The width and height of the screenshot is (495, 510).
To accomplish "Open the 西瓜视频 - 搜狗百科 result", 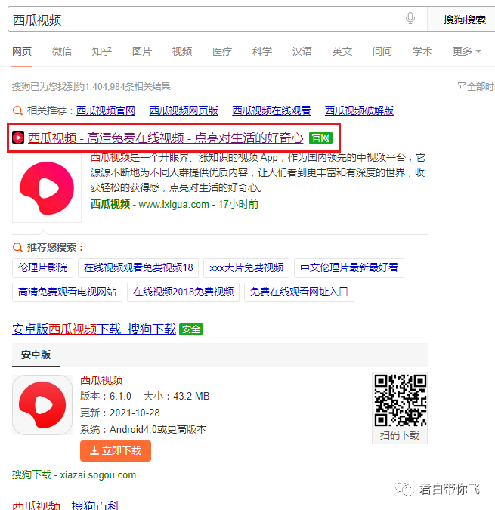I will pos(66,505).
